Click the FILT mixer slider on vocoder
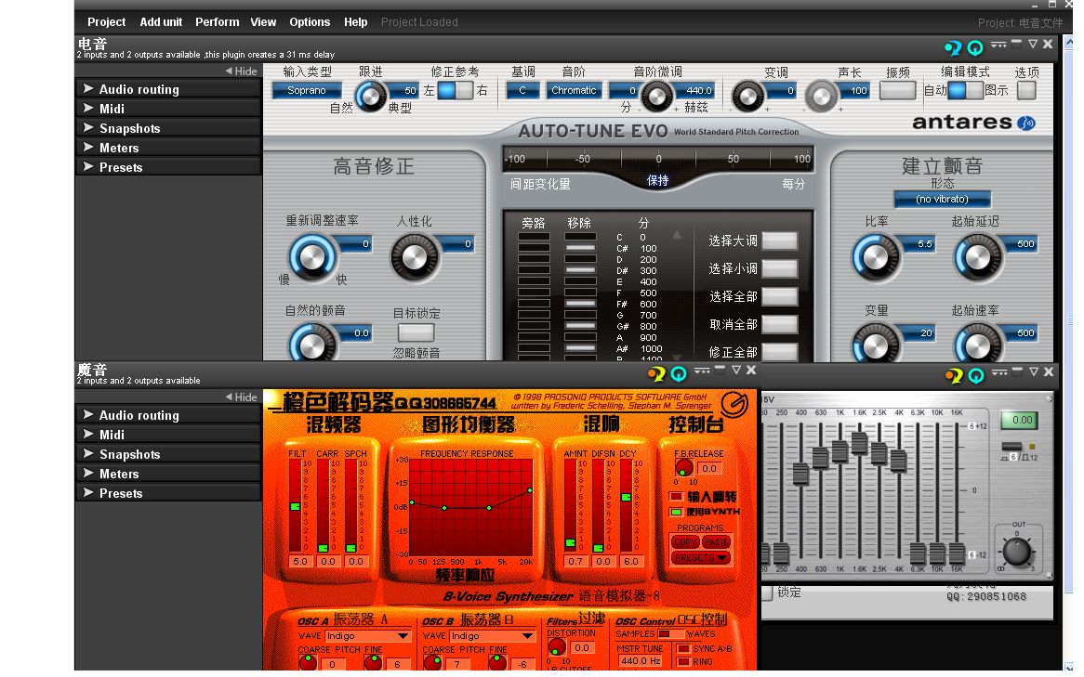 click(296, 506)
